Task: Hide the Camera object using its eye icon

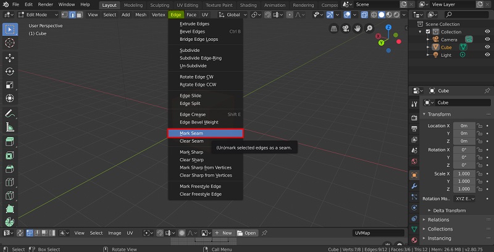Action: tap(486, 39)
